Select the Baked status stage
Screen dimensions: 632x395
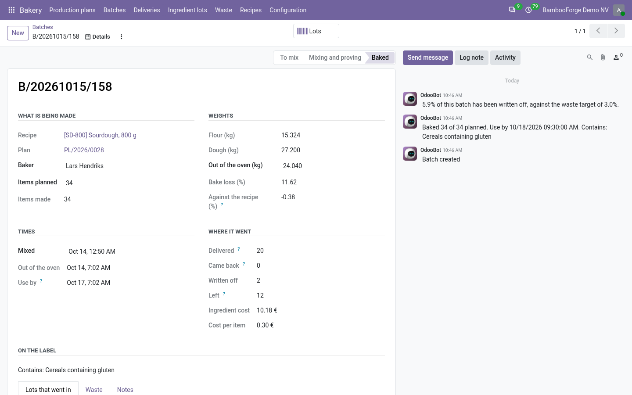pos(380,57)
